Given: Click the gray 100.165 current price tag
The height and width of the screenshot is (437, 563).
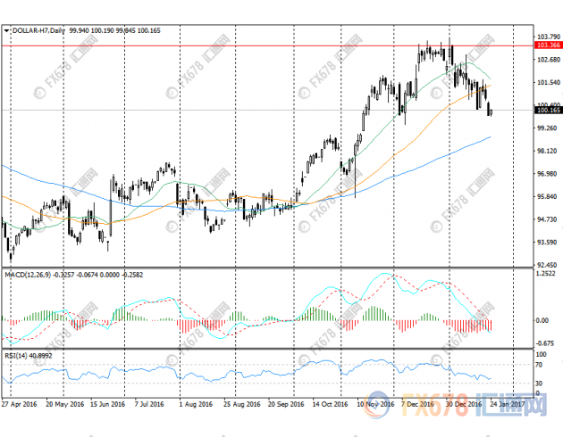Looking at the screenshot, I should [x=547, y=110].
